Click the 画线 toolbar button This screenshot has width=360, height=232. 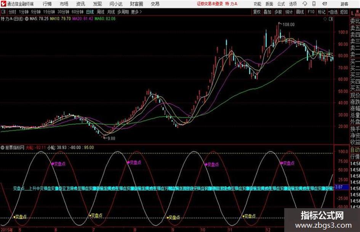300,12
